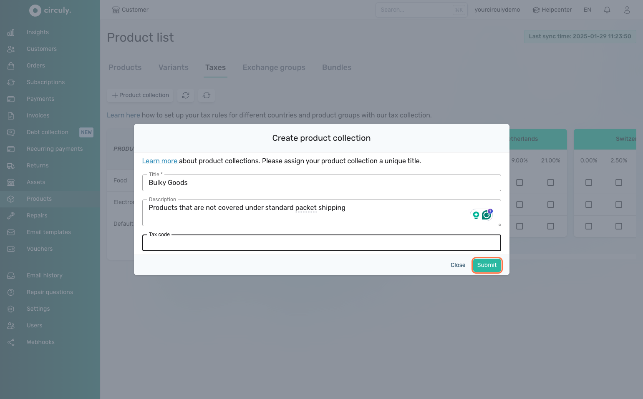Click the Email history inbox icon
Viewport: 643px width, 399px height.
coord(11,276)
